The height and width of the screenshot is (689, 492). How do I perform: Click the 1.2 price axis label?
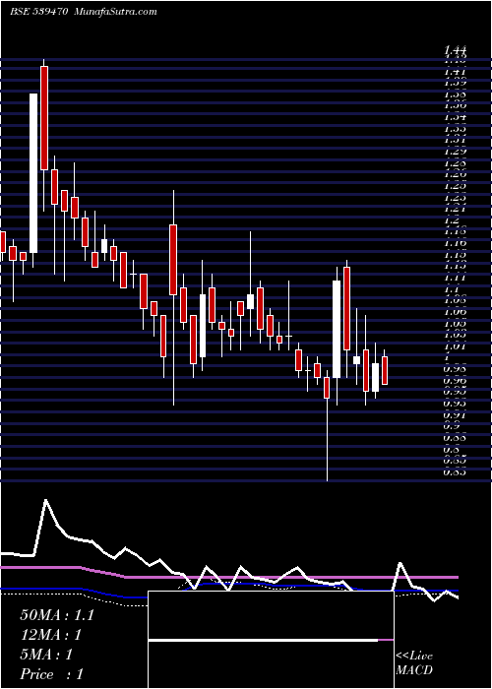(452, 220)
